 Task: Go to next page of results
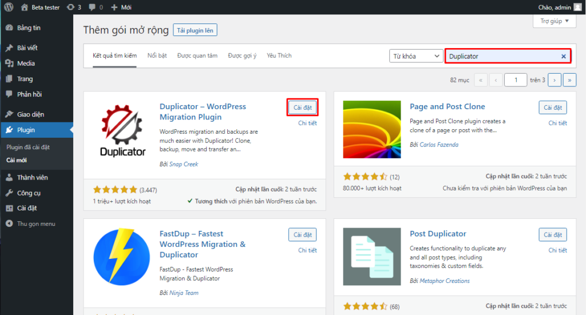click(554, 80)
